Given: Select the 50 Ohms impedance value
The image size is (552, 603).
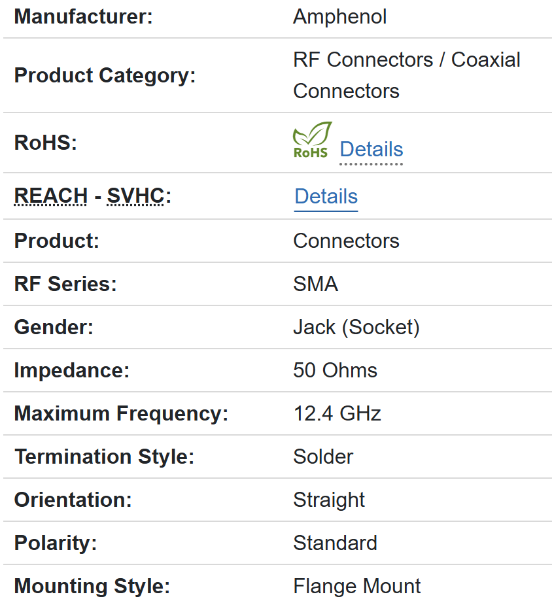Looking at the screenshot, I should coord(335,370).
